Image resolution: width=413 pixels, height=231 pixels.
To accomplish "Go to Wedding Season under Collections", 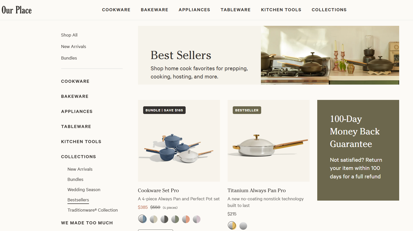I will (x=84, y=190).
